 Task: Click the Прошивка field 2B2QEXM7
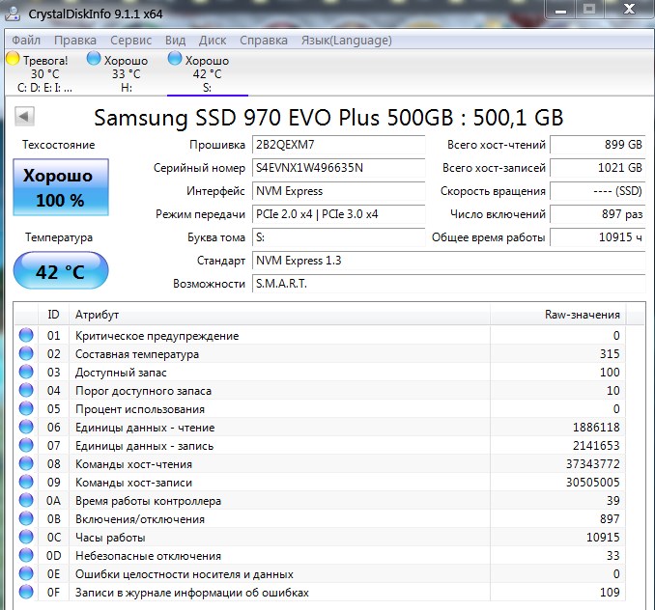(x=339, y=145)
